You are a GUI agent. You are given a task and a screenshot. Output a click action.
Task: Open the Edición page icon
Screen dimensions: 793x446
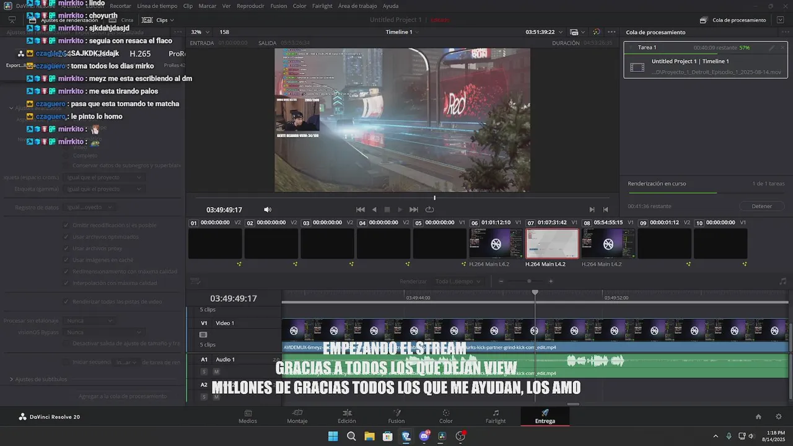(x=347, y=413)
